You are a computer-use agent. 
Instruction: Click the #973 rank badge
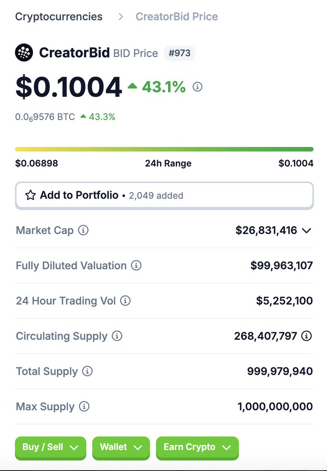tap(179, 53)
